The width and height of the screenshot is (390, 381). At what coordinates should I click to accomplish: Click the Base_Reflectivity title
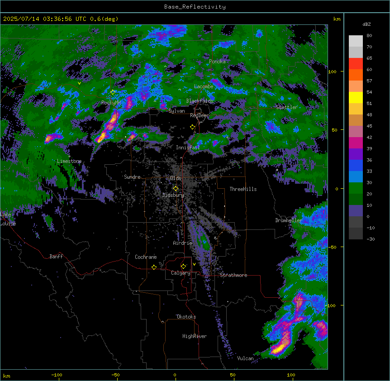click(x=195, y=7)
